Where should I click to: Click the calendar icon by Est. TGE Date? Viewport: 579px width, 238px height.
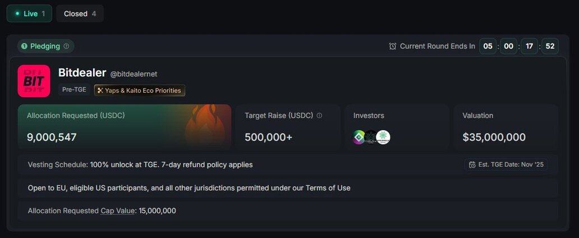click(x=472, y=165)
